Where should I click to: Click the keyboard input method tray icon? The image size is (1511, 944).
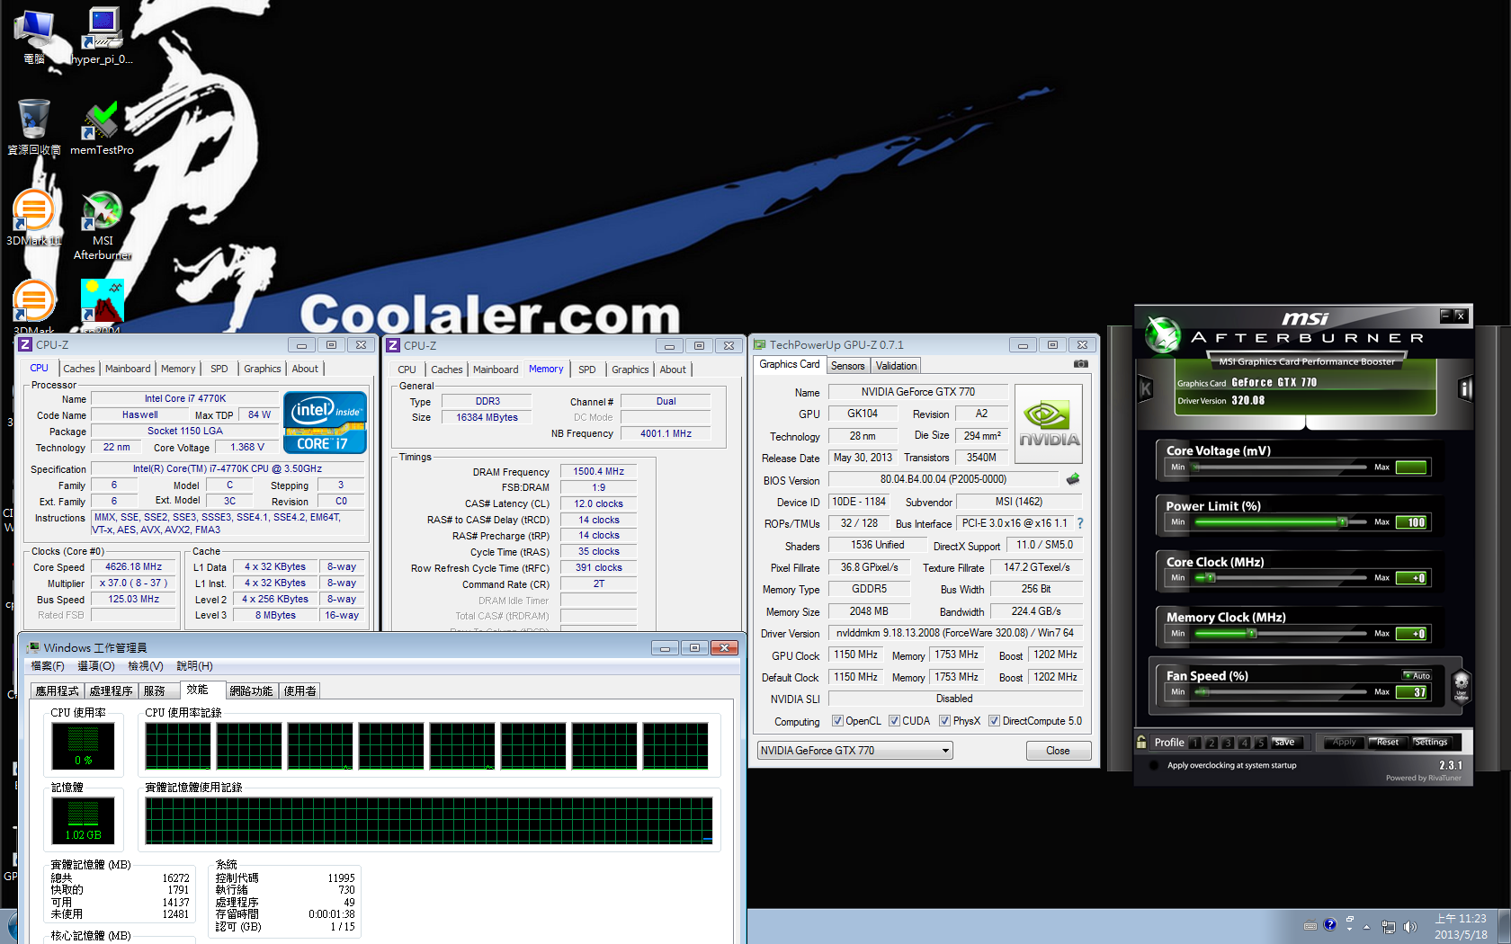[x=1310, y=925]
